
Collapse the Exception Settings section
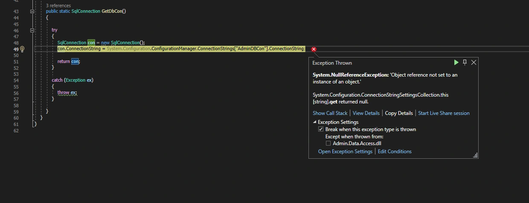click(315, 122)
